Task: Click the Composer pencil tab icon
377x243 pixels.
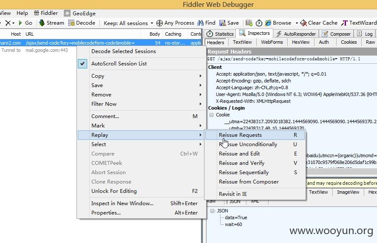Action: [x=325, y=34]
